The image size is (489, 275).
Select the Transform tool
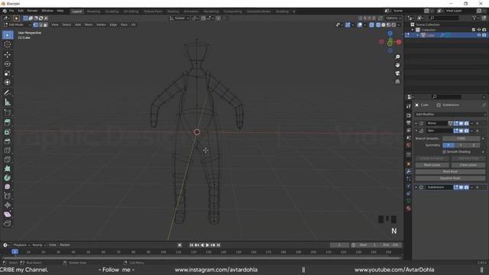8,82
